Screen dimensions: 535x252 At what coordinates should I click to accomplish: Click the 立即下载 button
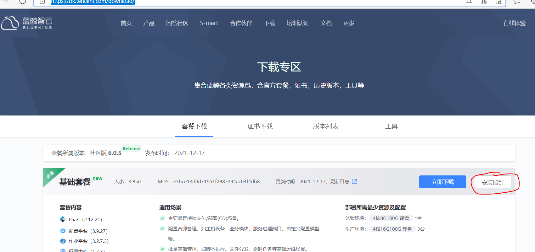pyautogui.click(x=442, y=182)
